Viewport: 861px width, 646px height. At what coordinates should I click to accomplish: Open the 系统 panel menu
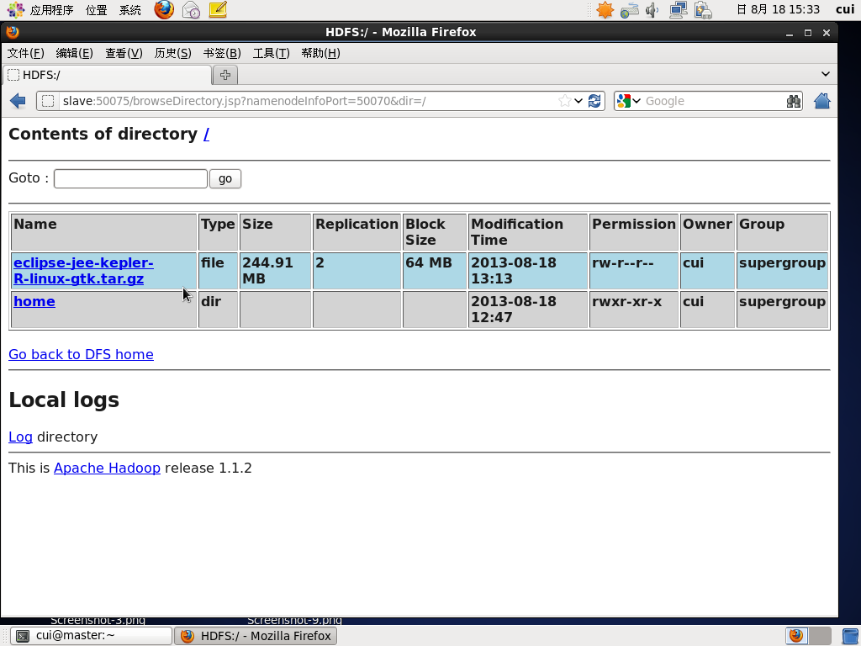(130, 10)
